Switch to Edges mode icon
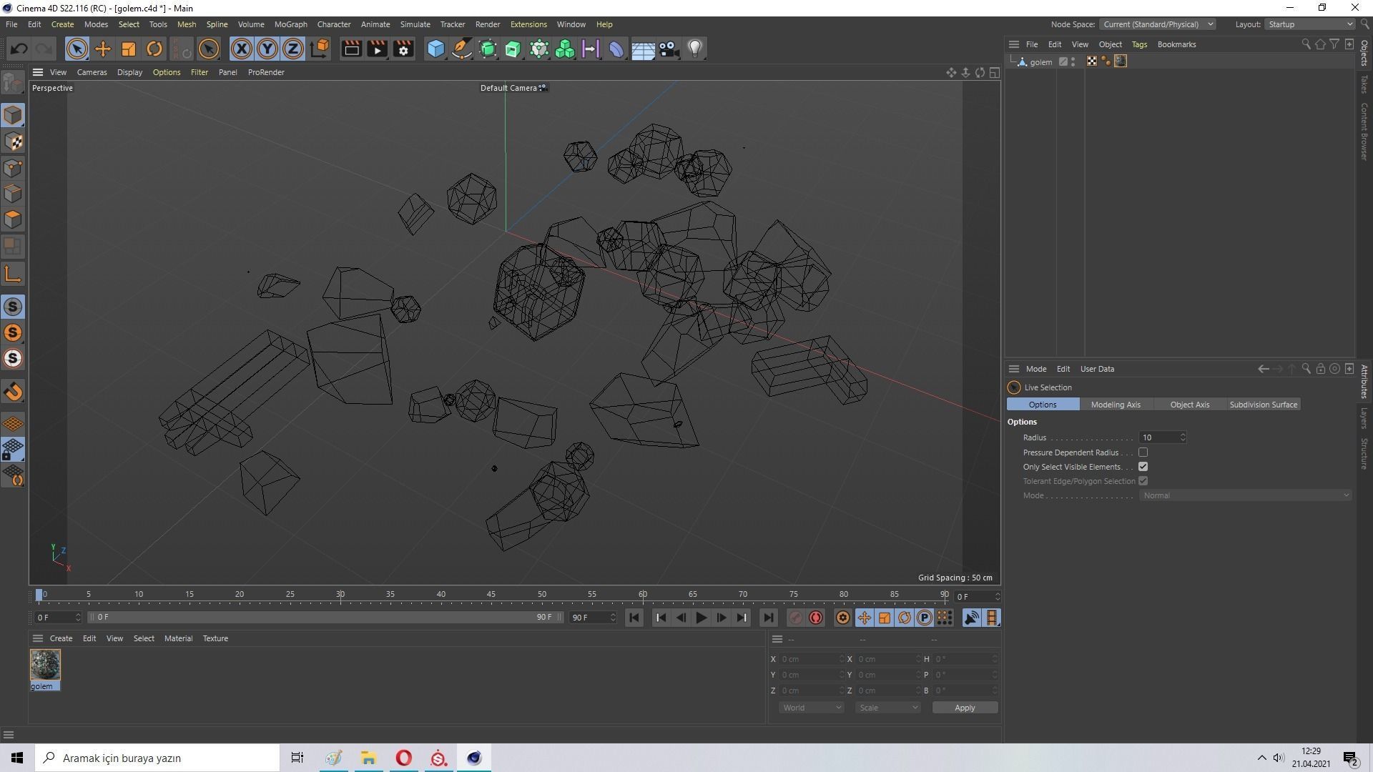 [13, 194]
